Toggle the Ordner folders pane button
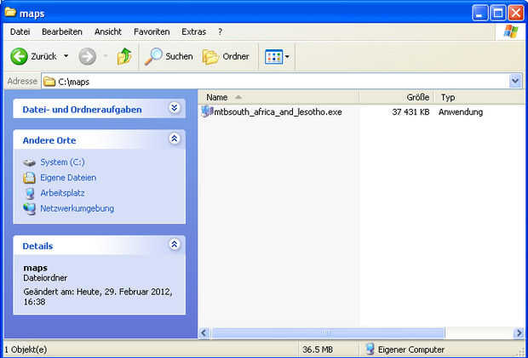528x358 pixels. pos(226,56)
